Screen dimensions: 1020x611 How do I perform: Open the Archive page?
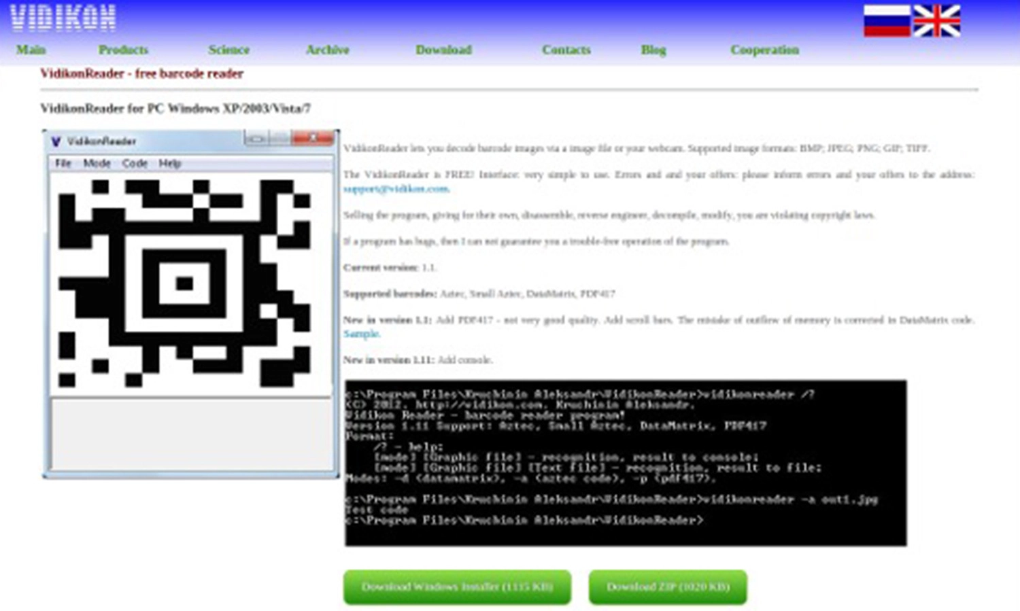click(327, 50)
